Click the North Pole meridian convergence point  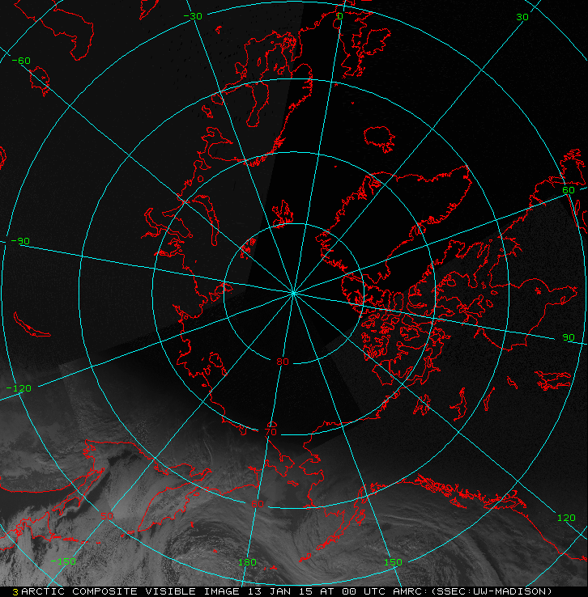click(x=293, y=293)
